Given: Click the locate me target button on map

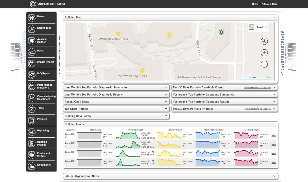Looking at the screenshot, I should (264, 41).
